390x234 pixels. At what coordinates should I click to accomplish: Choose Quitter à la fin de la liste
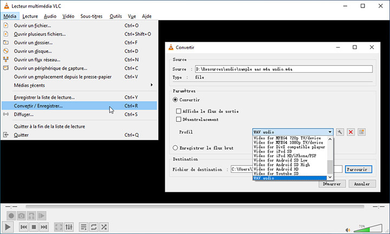79,126
